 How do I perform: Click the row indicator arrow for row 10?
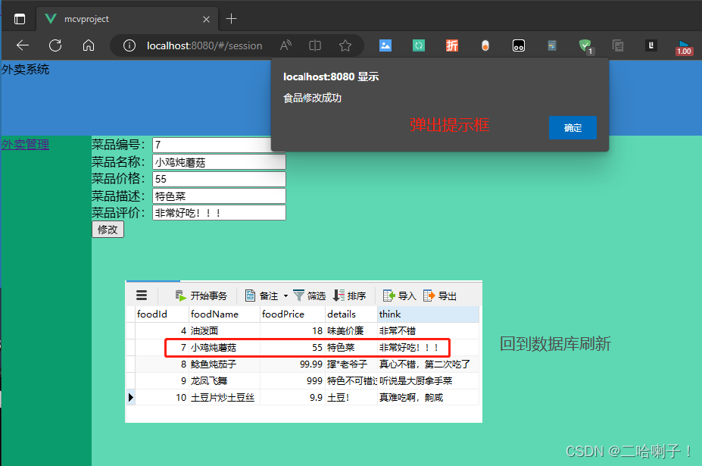click(x=131, y=398)
